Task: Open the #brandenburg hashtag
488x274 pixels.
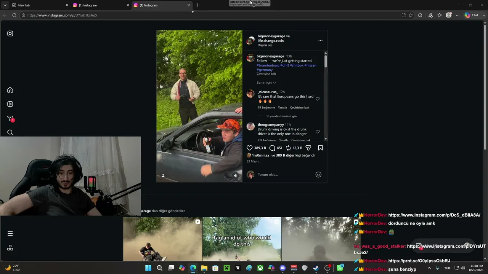Action: [x=268, y=65]
